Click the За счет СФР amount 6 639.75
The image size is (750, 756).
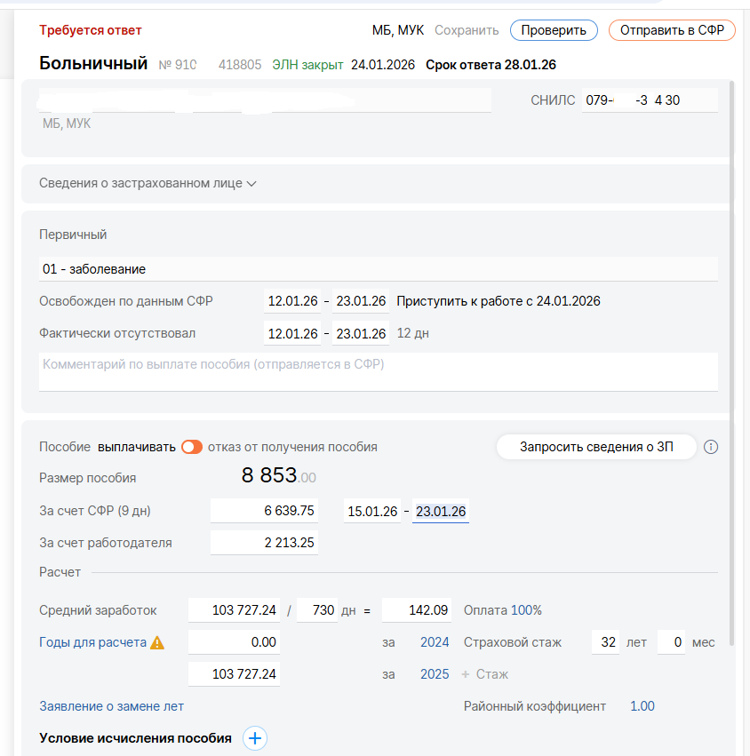pyautogui.click(x=264, y=511)
